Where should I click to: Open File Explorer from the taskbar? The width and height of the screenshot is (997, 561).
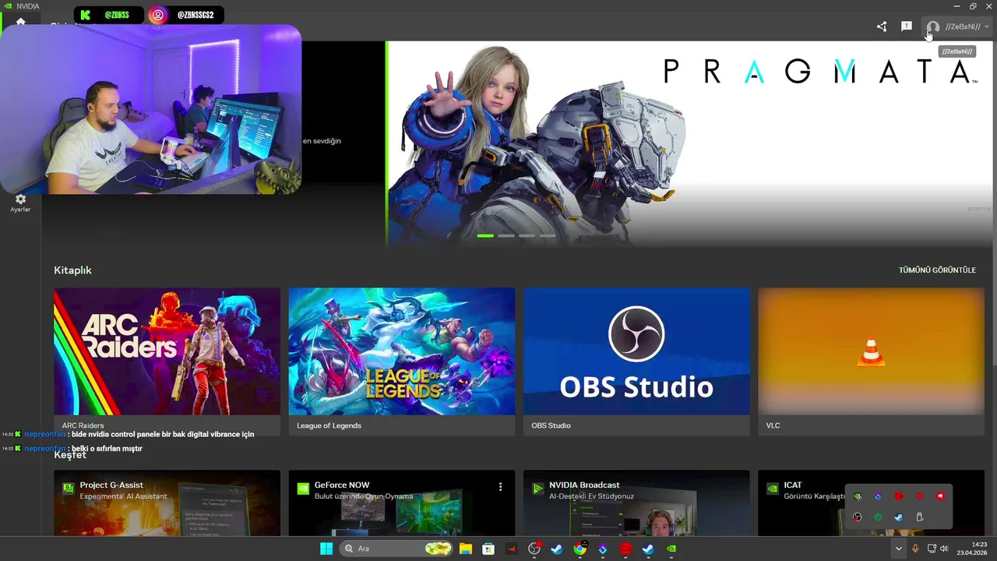click(x=466, y=549)
